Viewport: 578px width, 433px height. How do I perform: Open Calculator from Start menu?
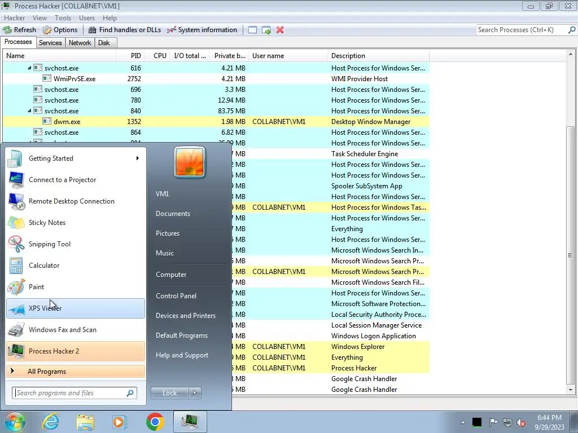76,265
